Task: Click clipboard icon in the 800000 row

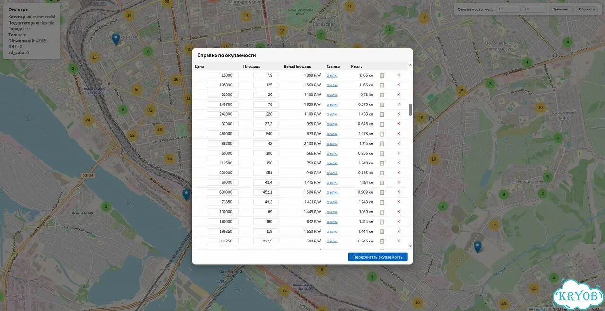Action: tap(382, 173)
